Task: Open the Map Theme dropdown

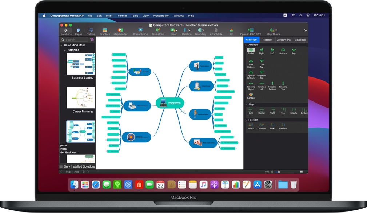Action: tap(273, 30)
